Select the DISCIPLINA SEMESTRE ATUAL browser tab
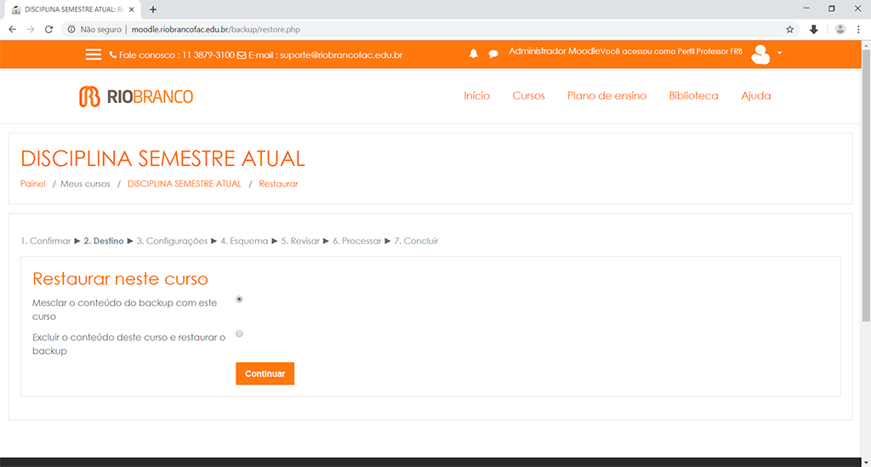The width and height of the screenshot is (871, 467). click(72, 9)
